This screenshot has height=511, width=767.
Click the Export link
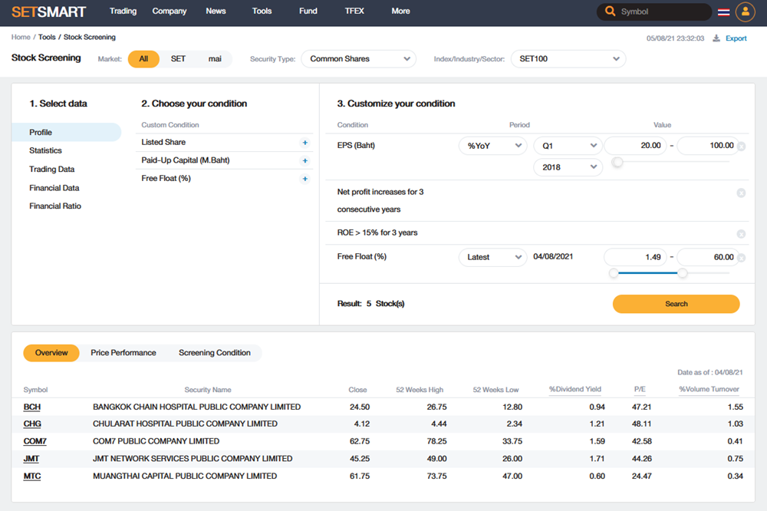[736, 38]
